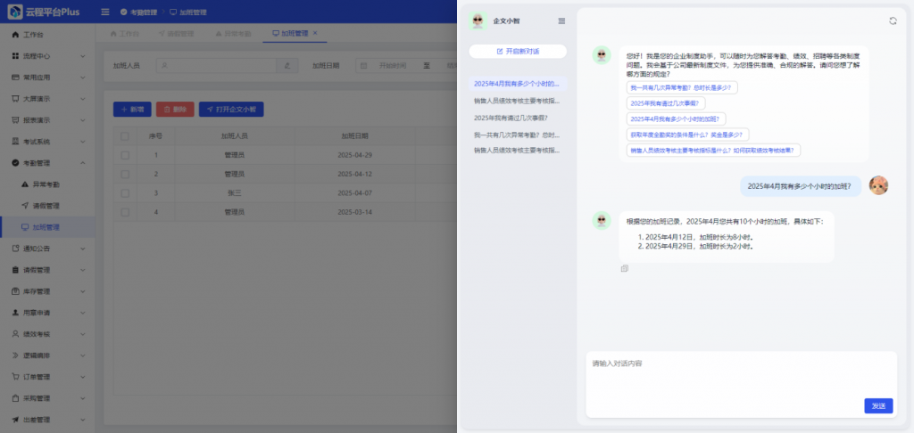Image resolution: width=914 pixels, height=433 pixels.
Task: Expand 报表演示 with its chevron
Action: coord(82,120)
